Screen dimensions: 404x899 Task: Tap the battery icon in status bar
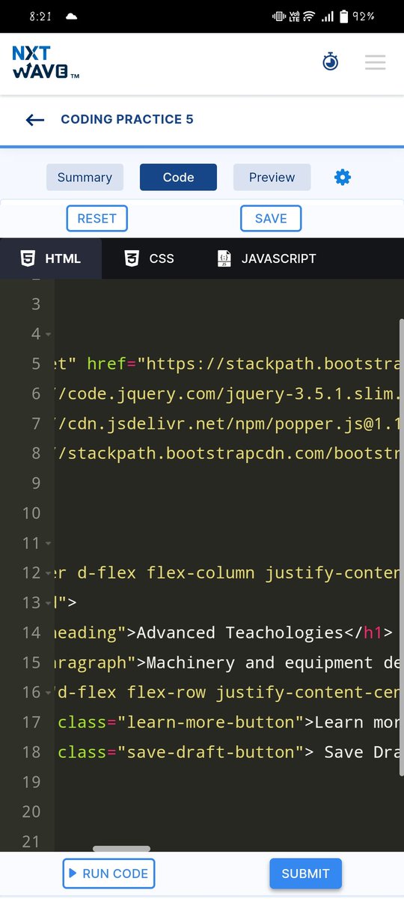pyautogui.click(x=344, y=16)
